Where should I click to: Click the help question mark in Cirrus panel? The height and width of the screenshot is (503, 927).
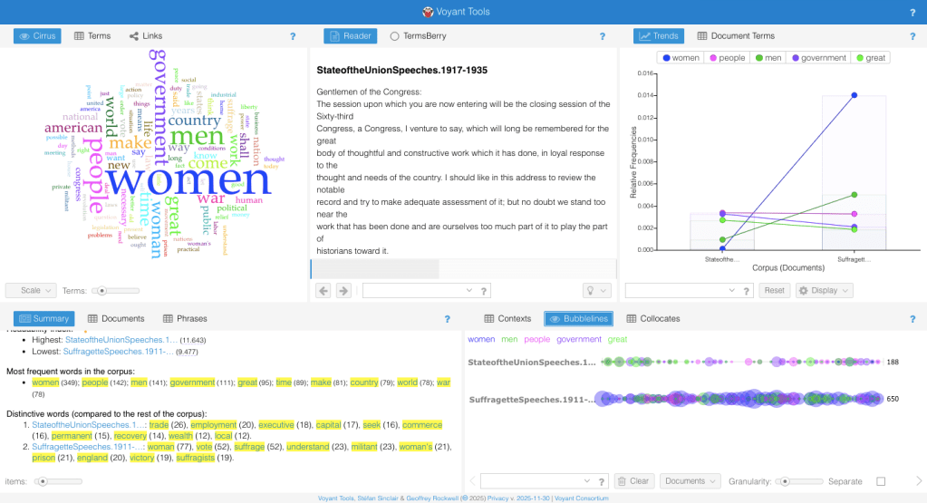pyautogui.click(x=293, y=36)
